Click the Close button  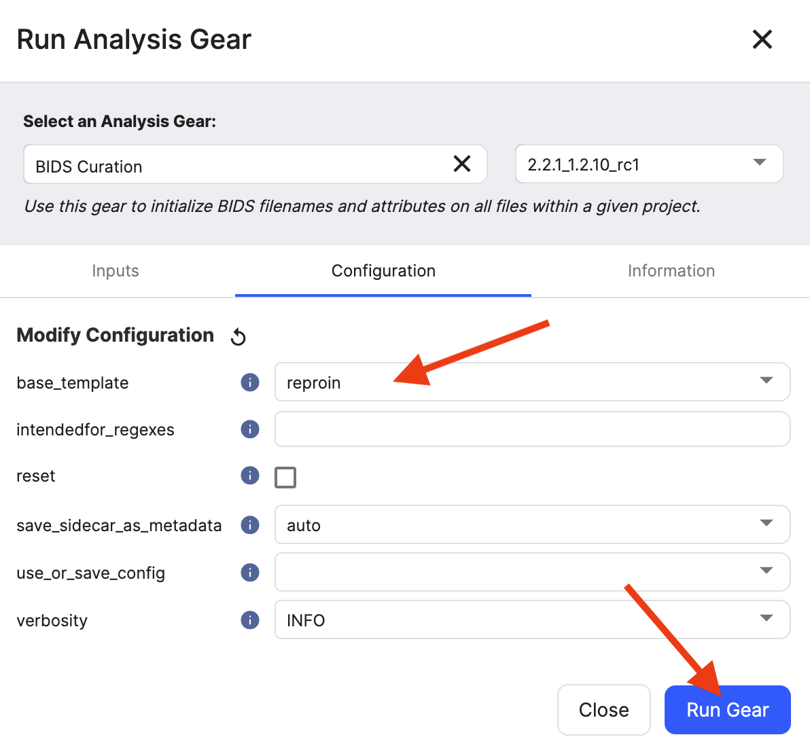coord(604,710)
